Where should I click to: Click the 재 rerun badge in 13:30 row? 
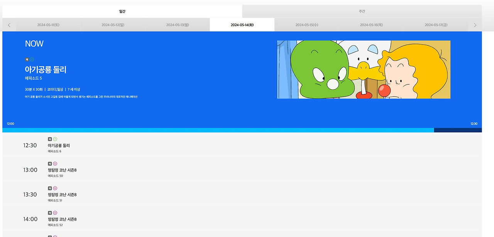pos(50,189)
